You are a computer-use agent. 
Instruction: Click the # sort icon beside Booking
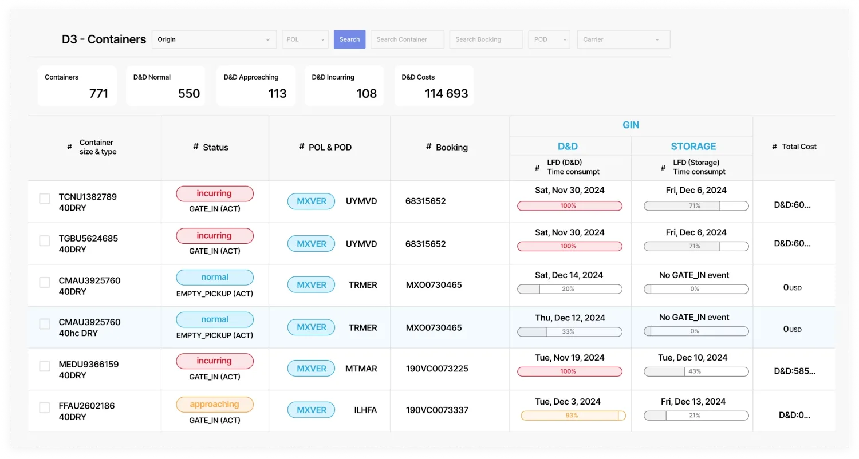tap(428, 147)
